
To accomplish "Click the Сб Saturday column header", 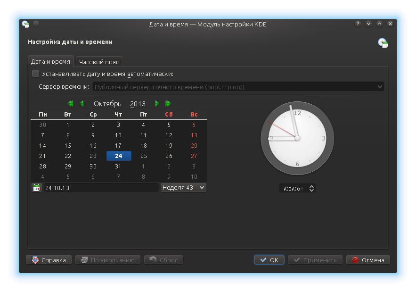I will tap(169, 115).
